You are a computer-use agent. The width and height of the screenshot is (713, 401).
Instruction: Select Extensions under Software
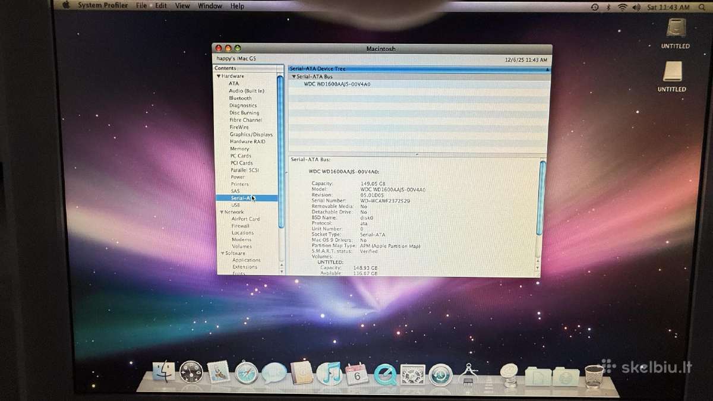coord(245,267)
